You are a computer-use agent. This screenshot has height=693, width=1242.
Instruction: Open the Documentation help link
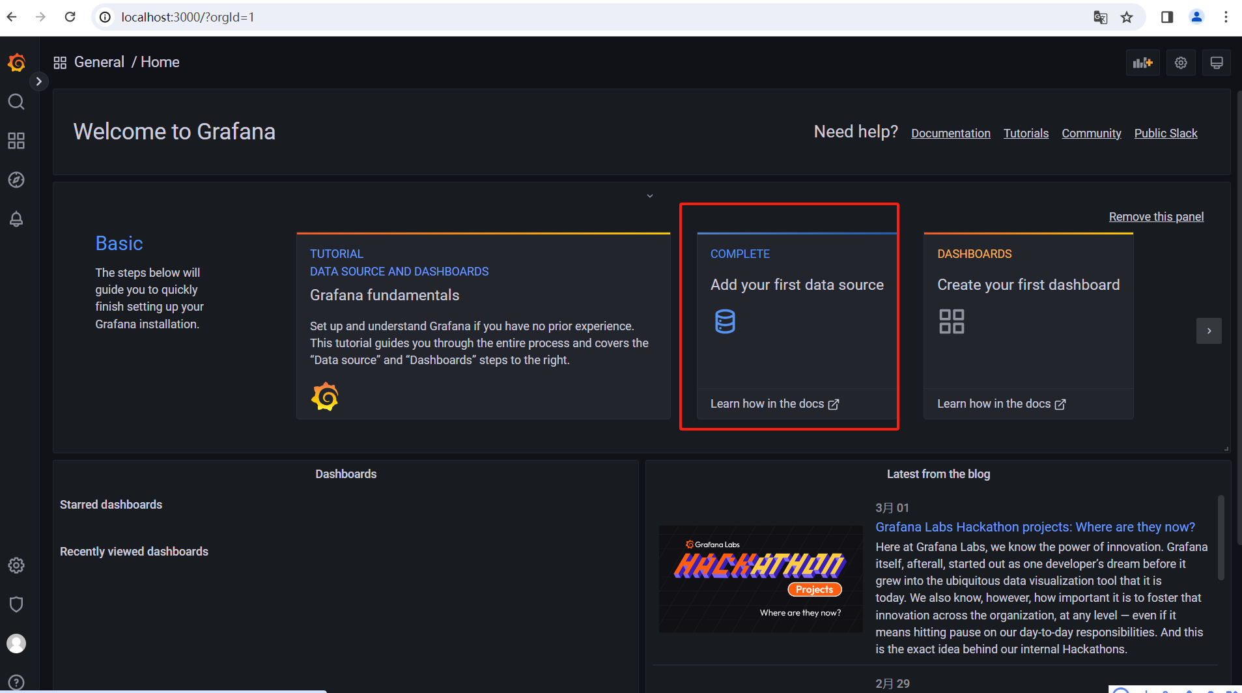coord(950,133)
